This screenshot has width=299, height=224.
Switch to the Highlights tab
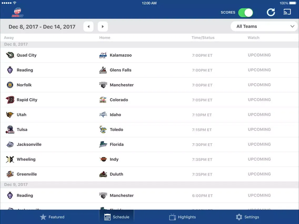(182, 217)
